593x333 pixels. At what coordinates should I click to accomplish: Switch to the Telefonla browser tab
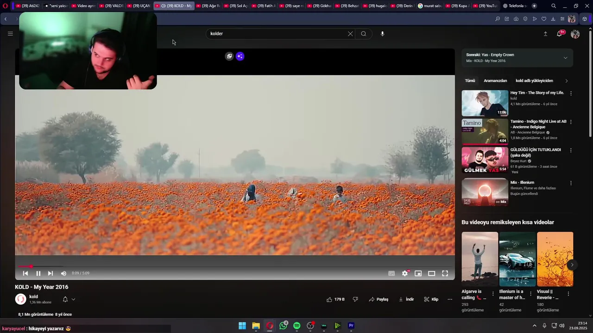pos(515,6)
